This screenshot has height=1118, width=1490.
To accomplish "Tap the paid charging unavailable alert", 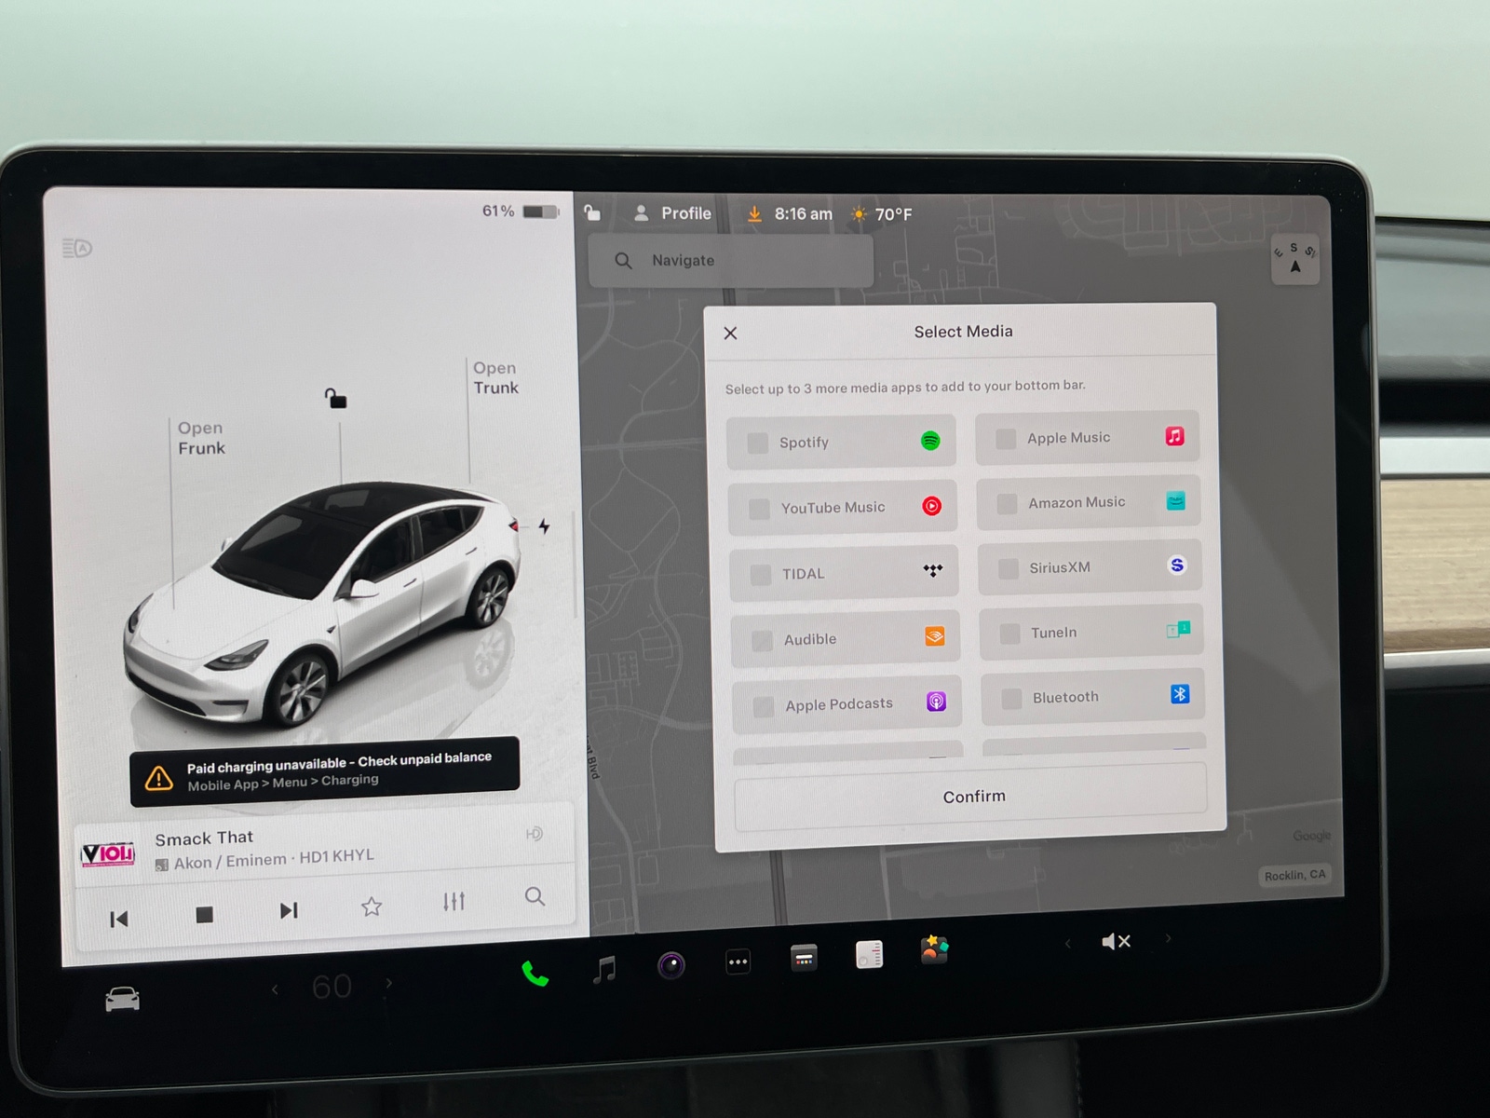I will coord(325,771).
